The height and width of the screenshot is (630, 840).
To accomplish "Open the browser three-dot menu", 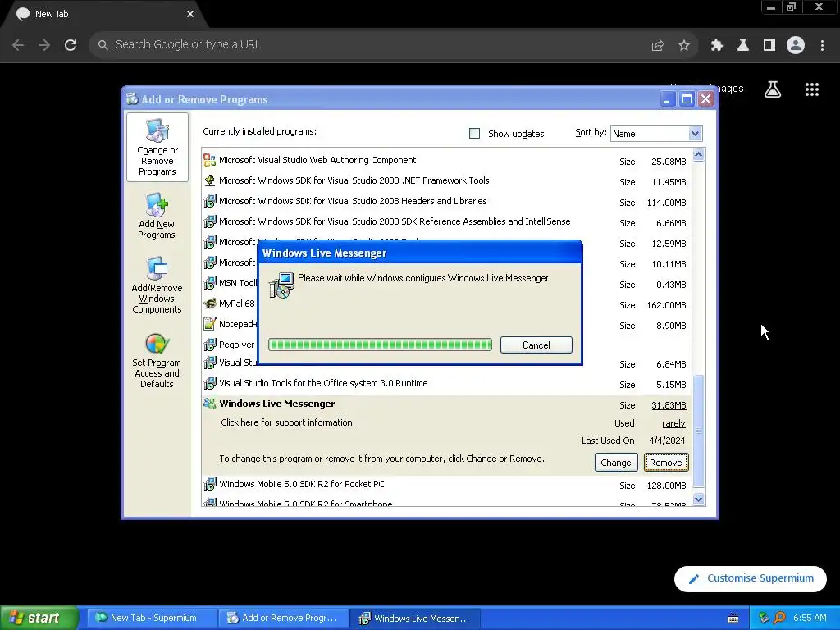I will (x=822, y=45).
